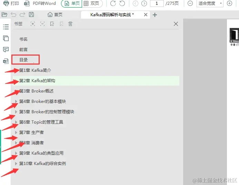Expand the 第5章 Broker的控制管理模块 node
This screenshot has width=239, height=185.
coord(16,111)
